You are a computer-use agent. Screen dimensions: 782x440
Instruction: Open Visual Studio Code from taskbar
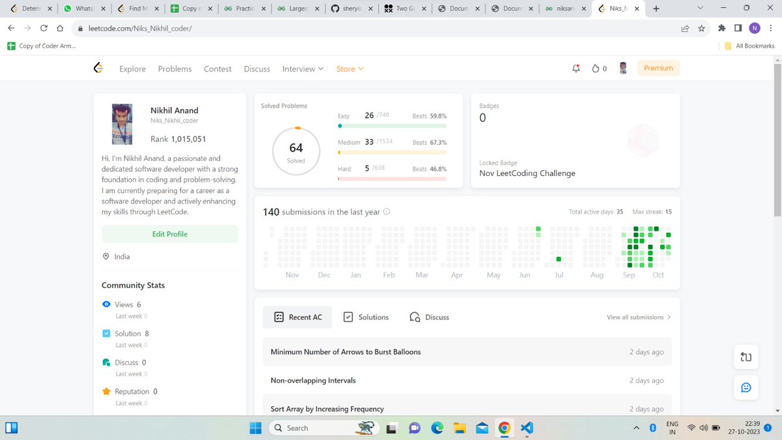(x=527, y=428)
